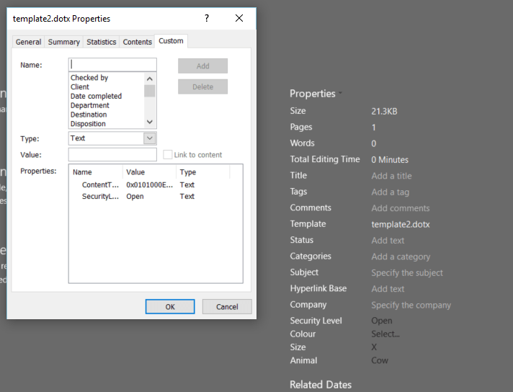This screenshot has height=392, width=513.
Task: Click 'Select...' next to Colour
Action: [x=385, y=334]
